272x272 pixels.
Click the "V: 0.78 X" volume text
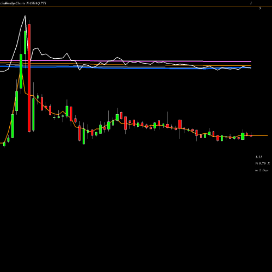(x=263, y=163)
